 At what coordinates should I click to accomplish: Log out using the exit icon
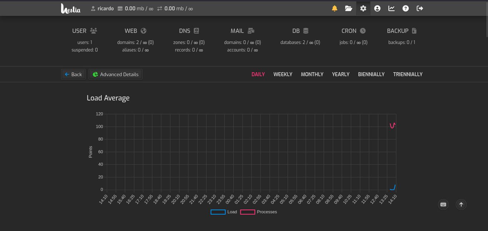tap(420, 8)
